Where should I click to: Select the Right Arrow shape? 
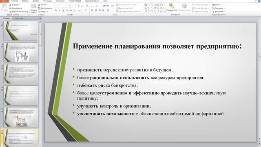pos(155,8)
